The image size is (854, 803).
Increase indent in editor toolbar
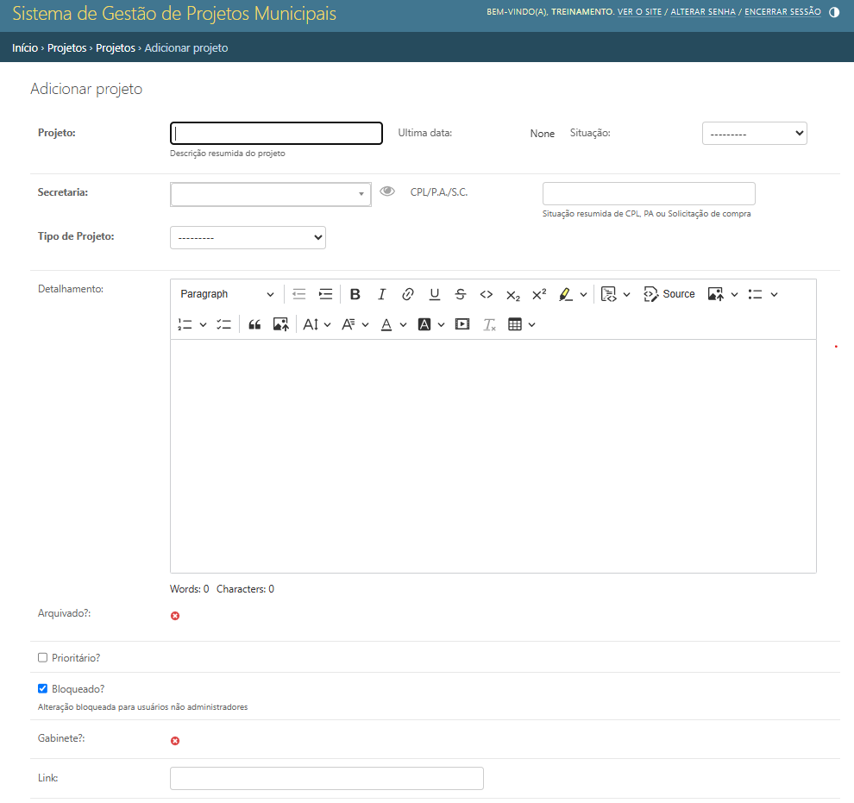click(x=325, y=294)
